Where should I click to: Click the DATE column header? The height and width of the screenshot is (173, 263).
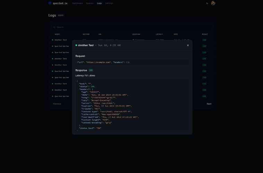click(x=176, y=34)
